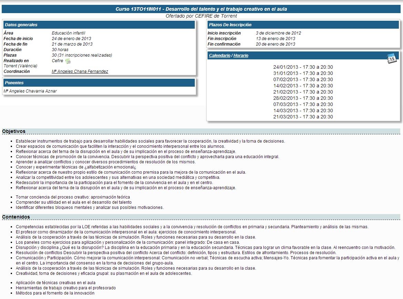
Task: Click the Fin confirmación date 20 de enero
Action: (275, 44)
